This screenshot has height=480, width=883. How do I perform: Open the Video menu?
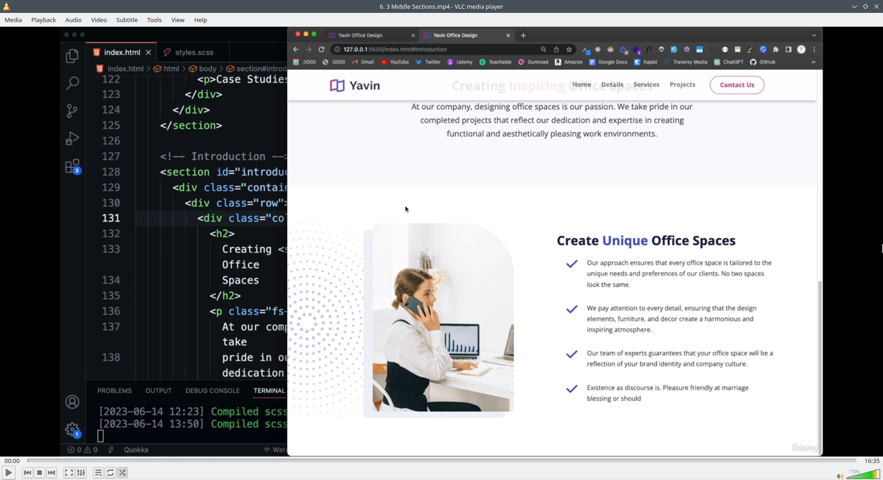(99, 20)
